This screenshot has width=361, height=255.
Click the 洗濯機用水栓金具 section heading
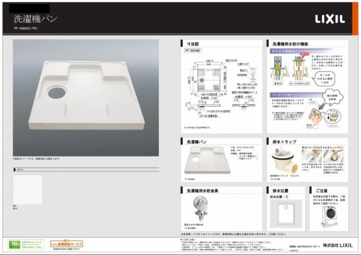207,190
